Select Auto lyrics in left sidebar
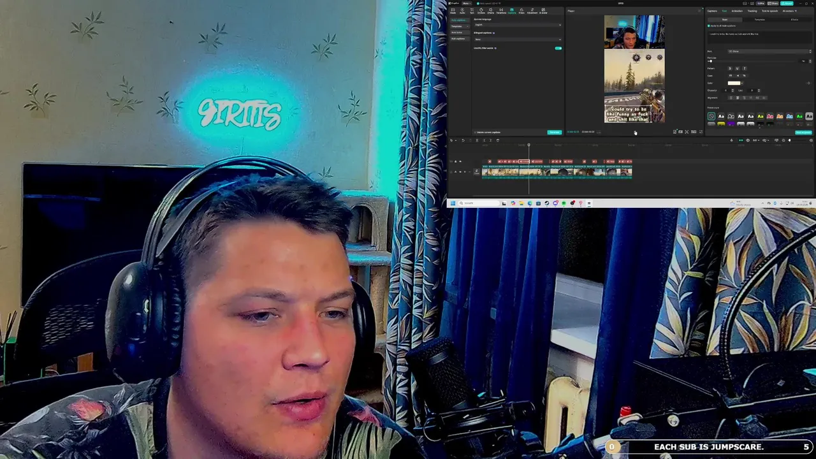 [460, 33]
